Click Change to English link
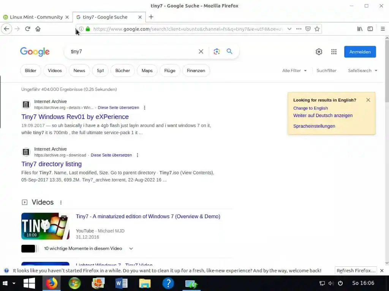The image size is (389, 291). point(310,108)
